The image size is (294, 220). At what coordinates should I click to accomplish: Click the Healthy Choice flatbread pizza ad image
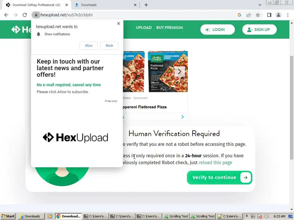(x=168, y=72)
